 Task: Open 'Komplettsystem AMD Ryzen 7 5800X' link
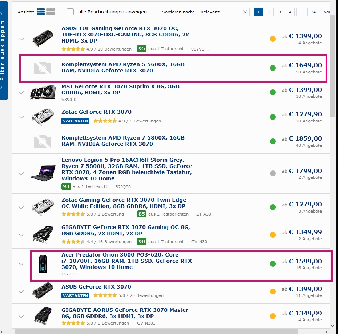[x=123, y=141]
